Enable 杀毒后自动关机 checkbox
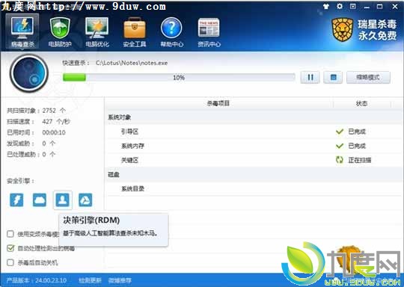The height and width of the screenshot is (287, 404). (x=10, y=262)
